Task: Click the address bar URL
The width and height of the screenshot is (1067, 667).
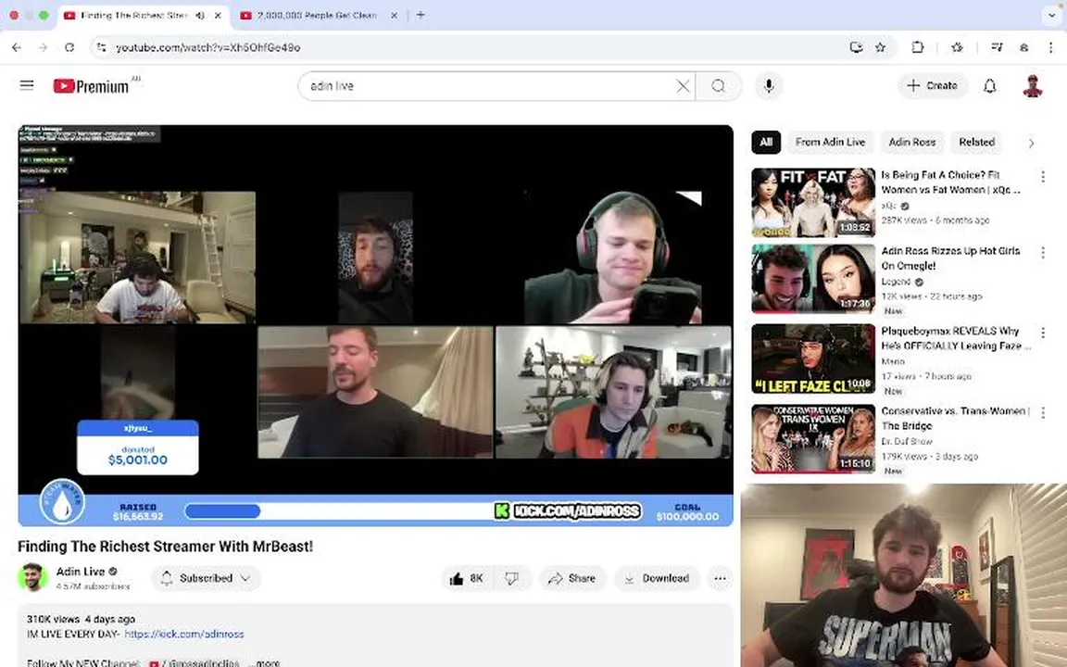Action: [208, 47]
